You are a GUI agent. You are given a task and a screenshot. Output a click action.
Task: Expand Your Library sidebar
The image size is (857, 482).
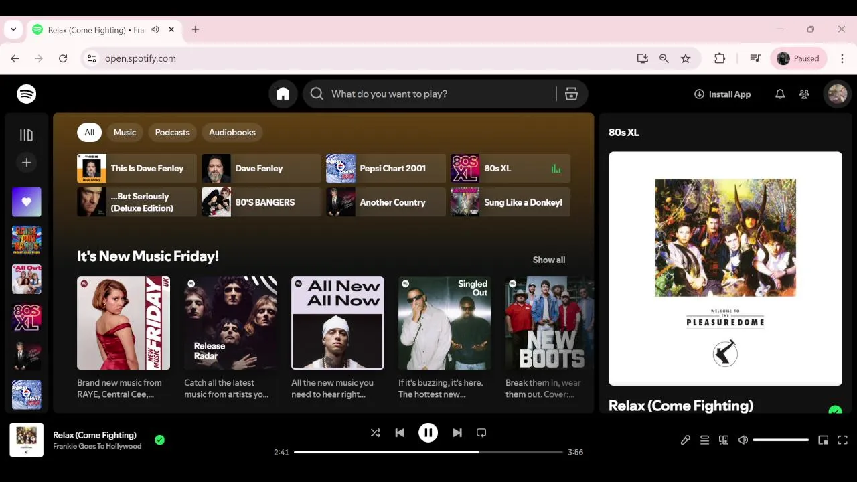(26, 135)
